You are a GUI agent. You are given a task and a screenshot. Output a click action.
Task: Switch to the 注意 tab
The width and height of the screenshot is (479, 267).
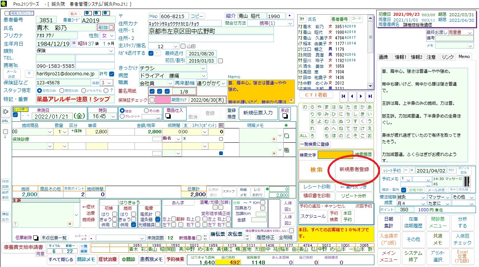click(x=431, y=57)
